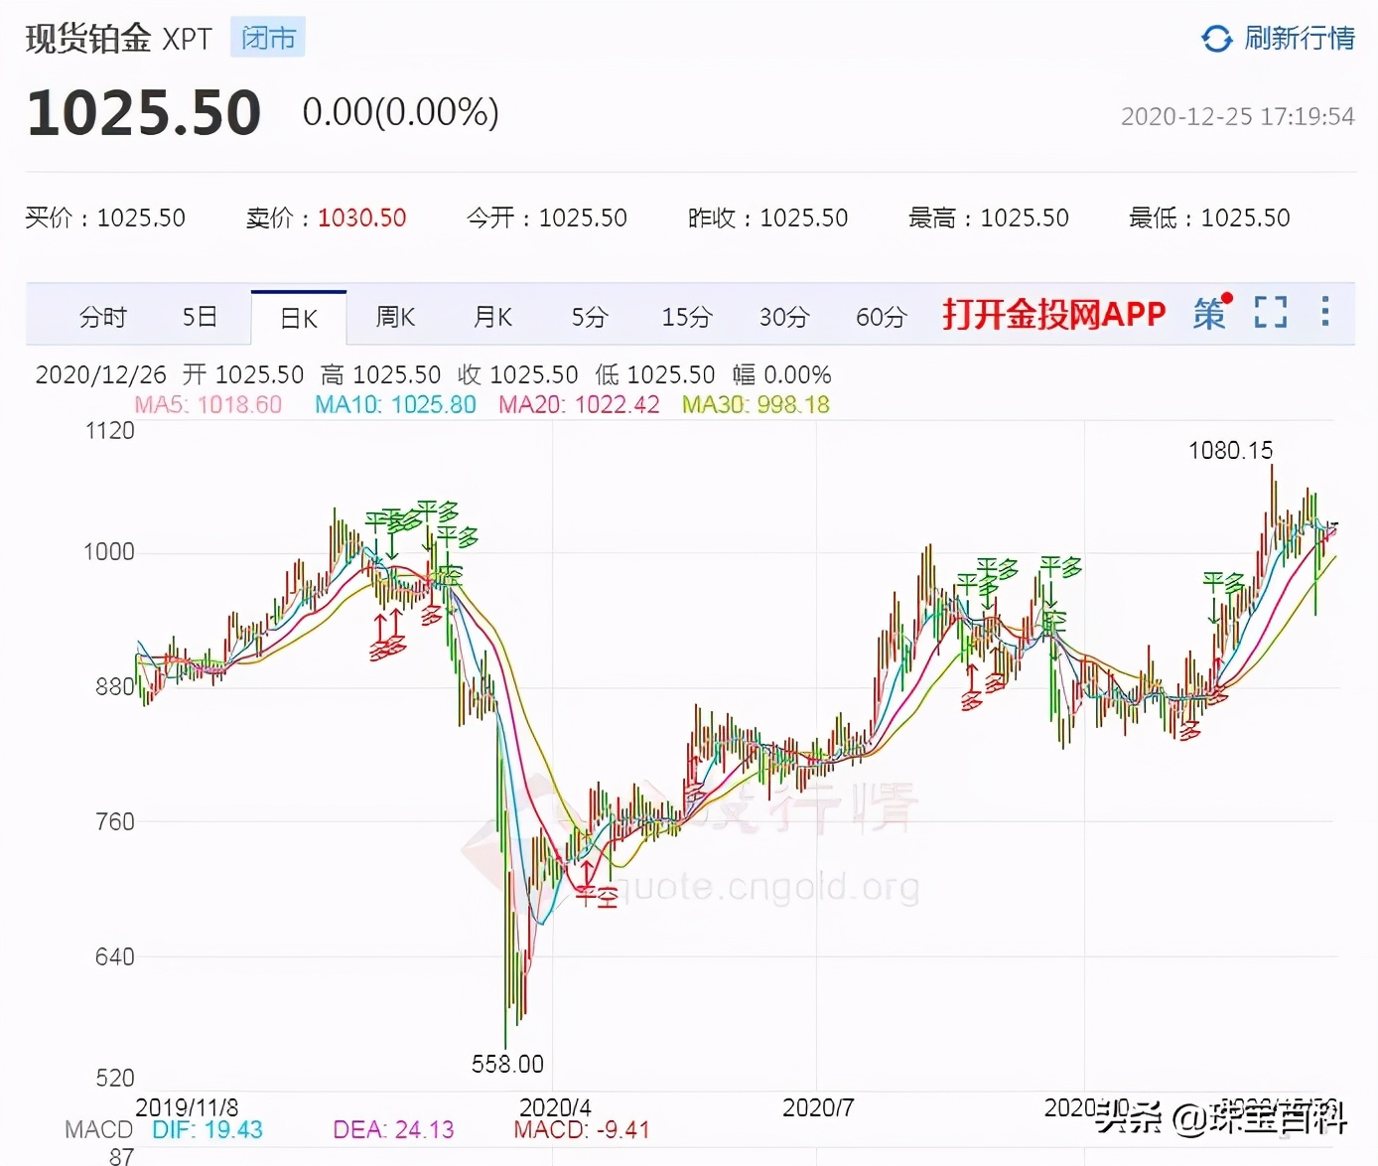
Task: Open the three-dot more options menu
Action: 1324,313
